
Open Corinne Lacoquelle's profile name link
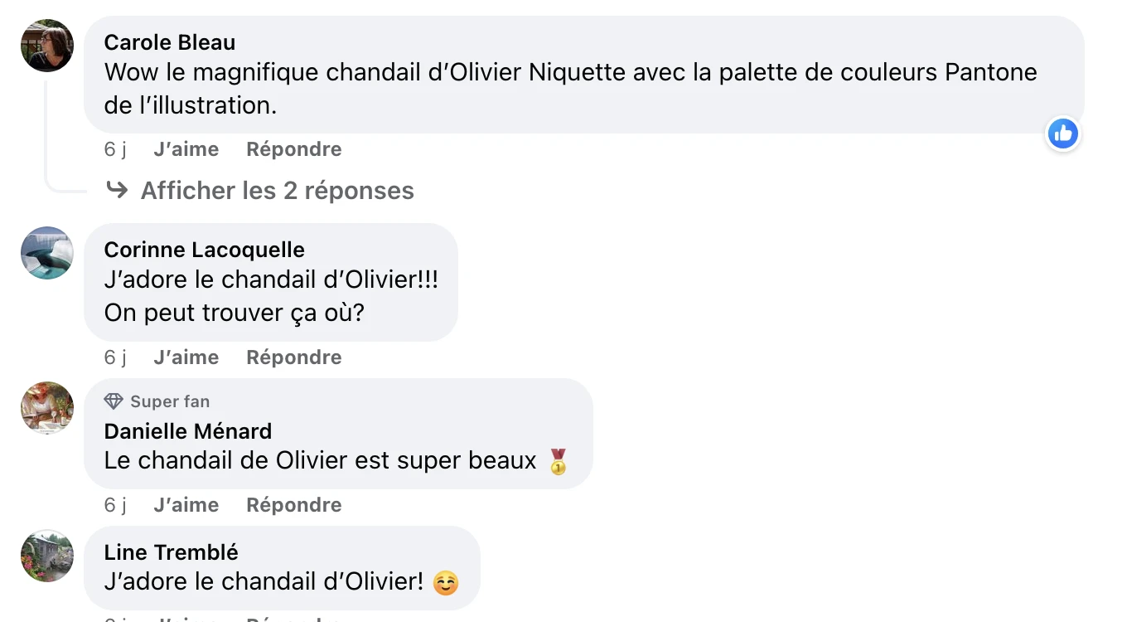pos(205,250)
